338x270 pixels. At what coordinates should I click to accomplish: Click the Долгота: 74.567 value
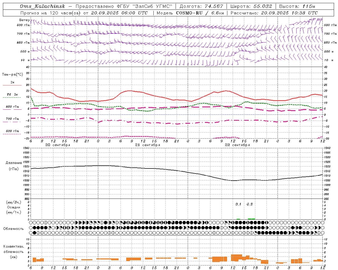[201, 6]
